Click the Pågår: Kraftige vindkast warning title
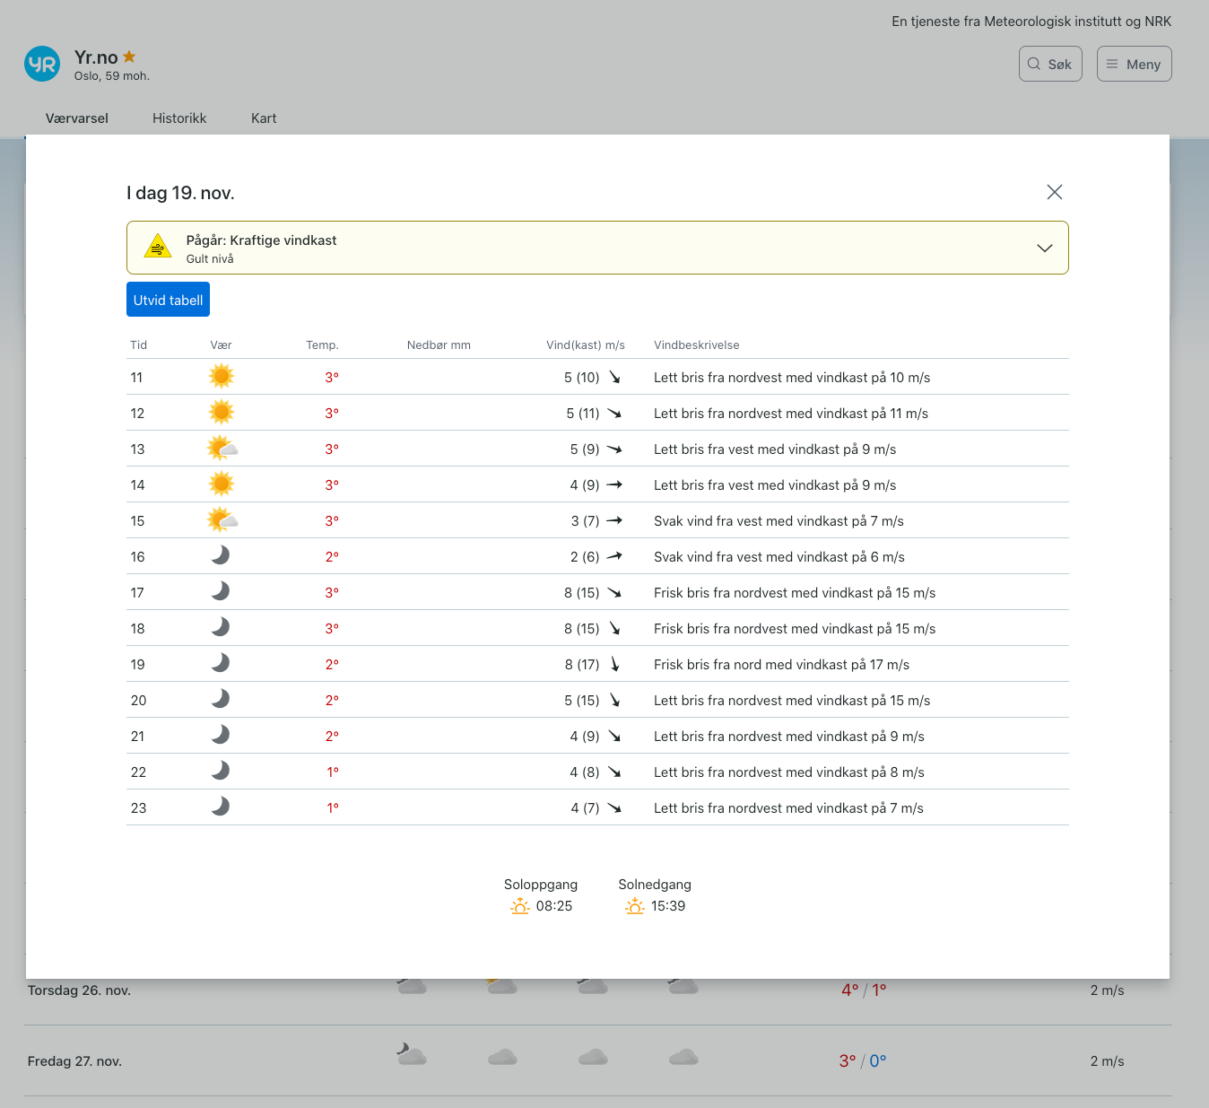Image resolution: width=1209 pixels, height=1108 pixels. [261, 240]
